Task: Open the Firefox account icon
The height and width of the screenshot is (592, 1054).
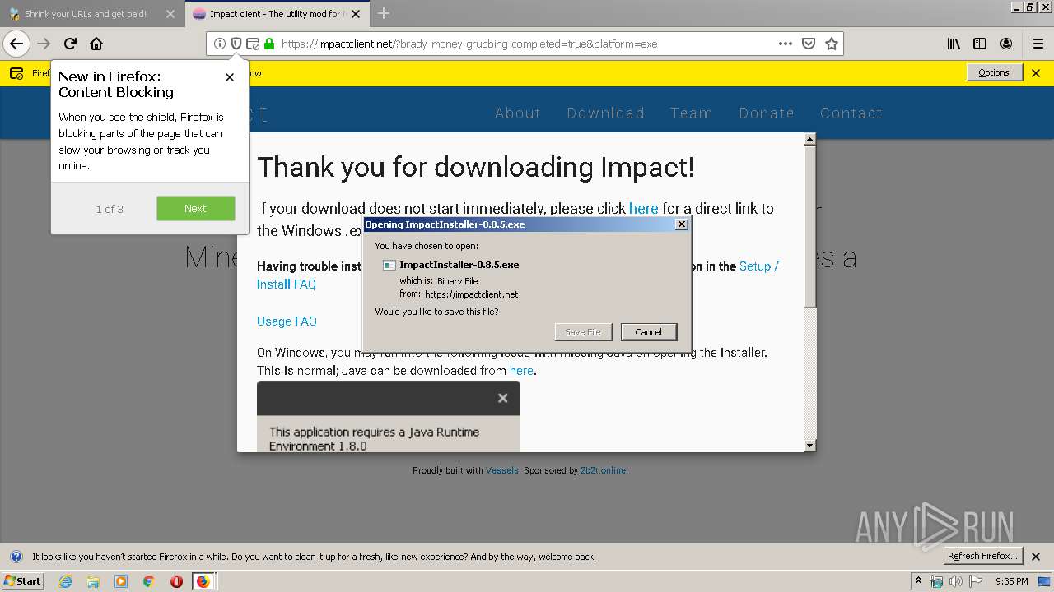Action: [1006, 44]
